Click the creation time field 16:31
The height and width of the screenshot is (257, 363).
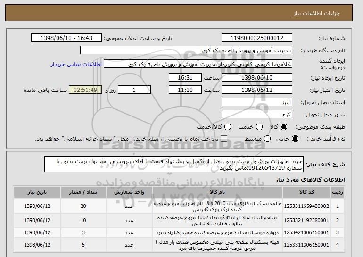(185, 77)
